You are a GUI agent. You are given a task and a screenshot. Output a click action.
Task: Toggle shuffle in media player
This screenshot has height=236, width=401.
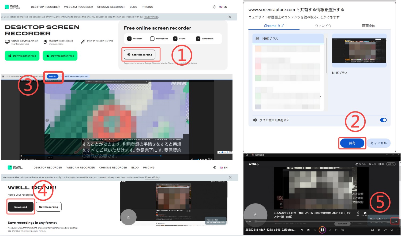coord(302,230)
